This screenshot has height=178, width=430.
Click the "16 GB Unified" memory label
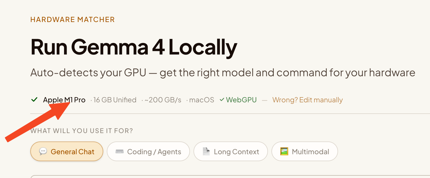pyautogui.click(x=115, y=100)
